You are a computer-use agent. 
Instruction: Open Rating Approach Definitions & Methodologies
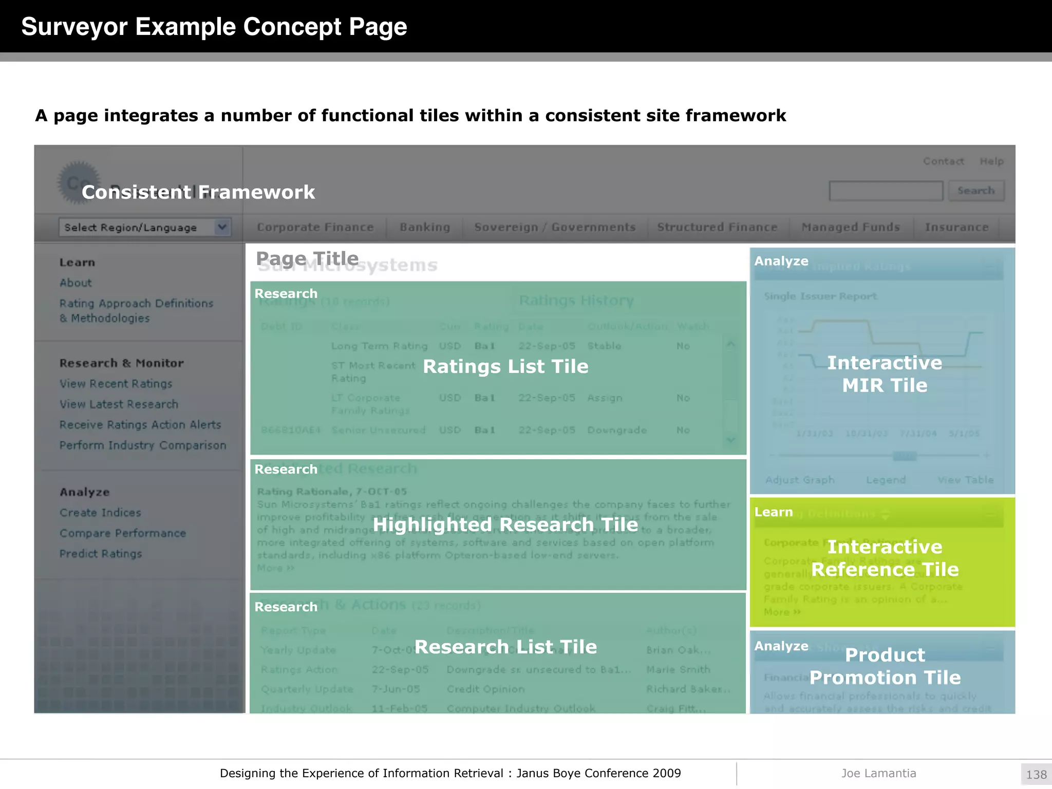[136, 311]
